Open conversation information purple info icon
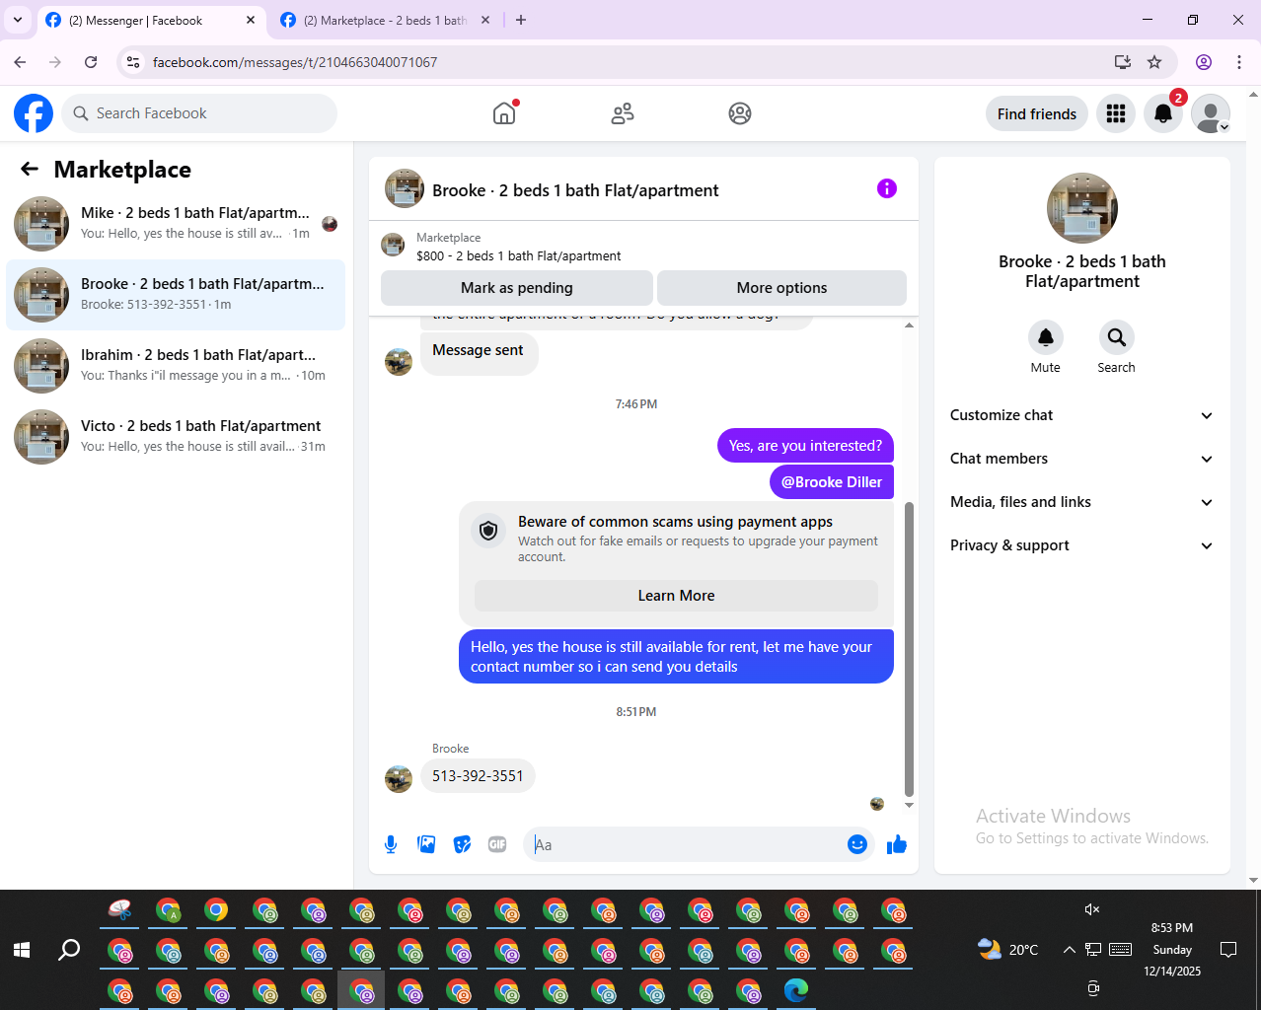The image size is (1261, 1010). point(887,188)
